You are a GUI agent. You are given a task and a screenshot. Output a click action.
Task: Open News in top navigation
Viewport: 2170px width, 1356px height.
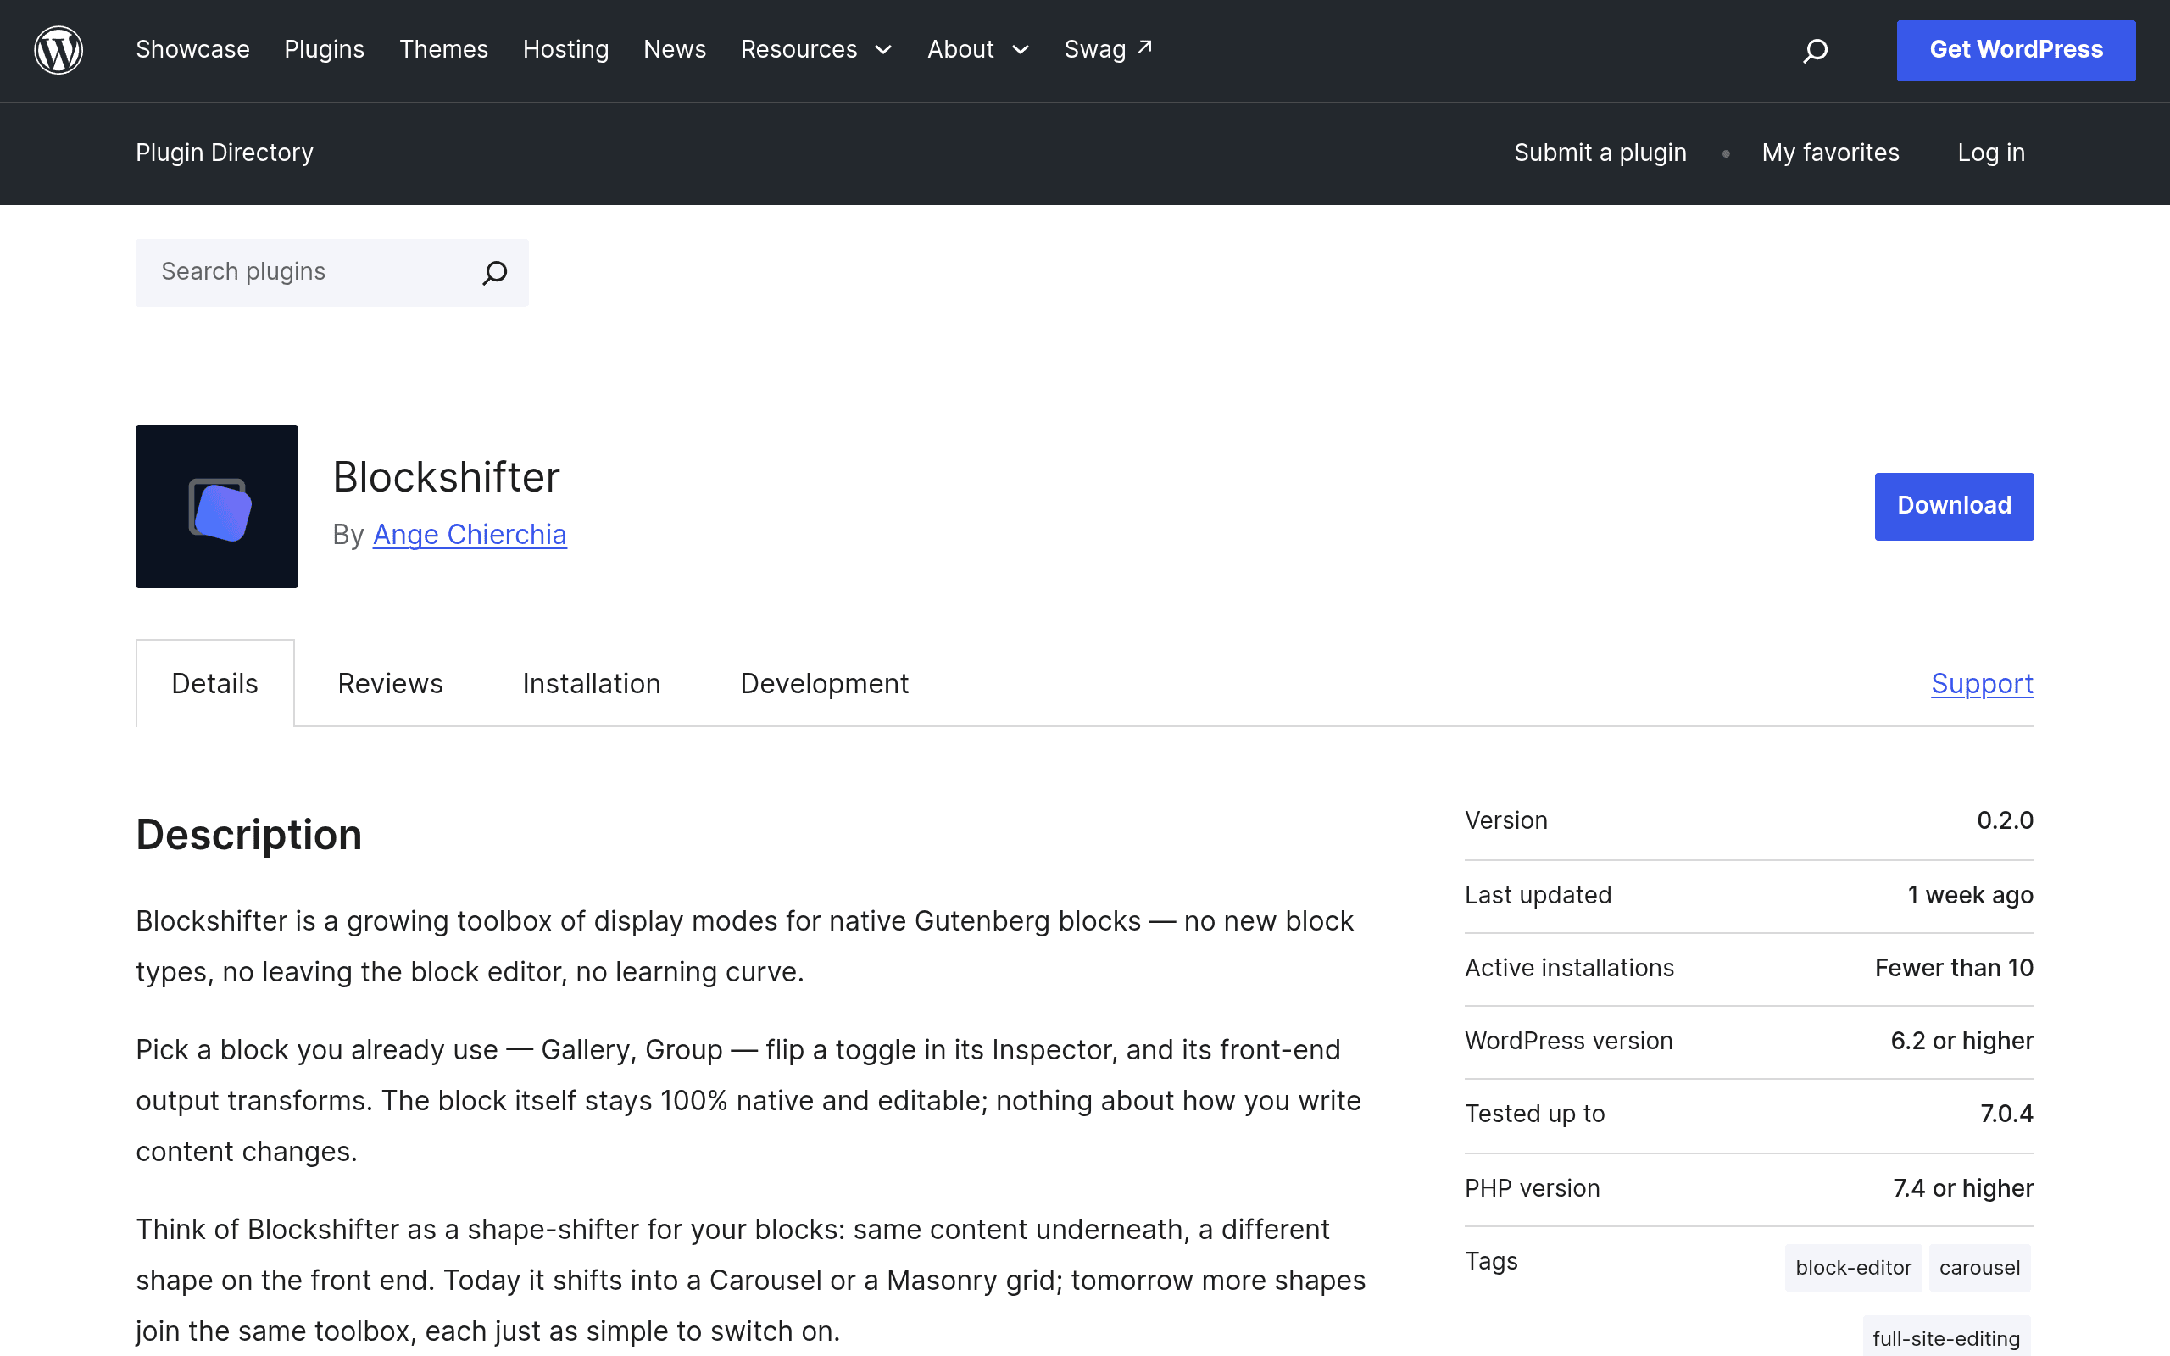(x=676, y=49)
